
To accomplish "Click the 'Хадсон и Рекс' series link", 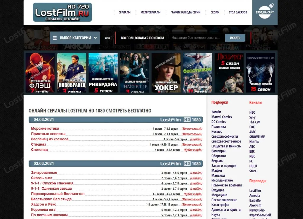I will point(43,204).
